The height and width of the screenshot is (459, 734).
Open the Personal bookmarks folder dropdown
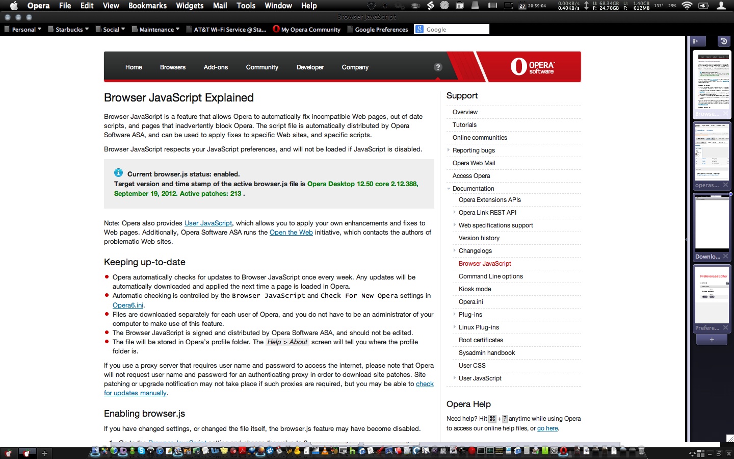tap(23, 30)
